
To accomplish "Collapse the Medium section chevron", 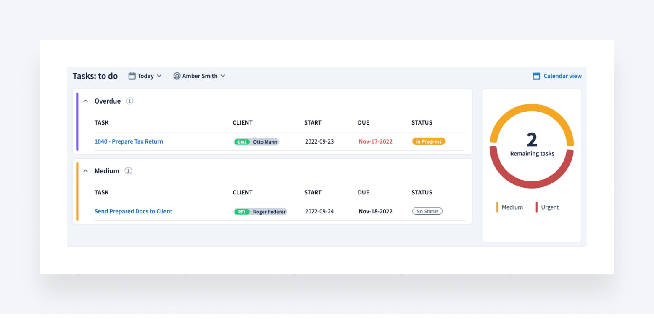I will [86, 171].
